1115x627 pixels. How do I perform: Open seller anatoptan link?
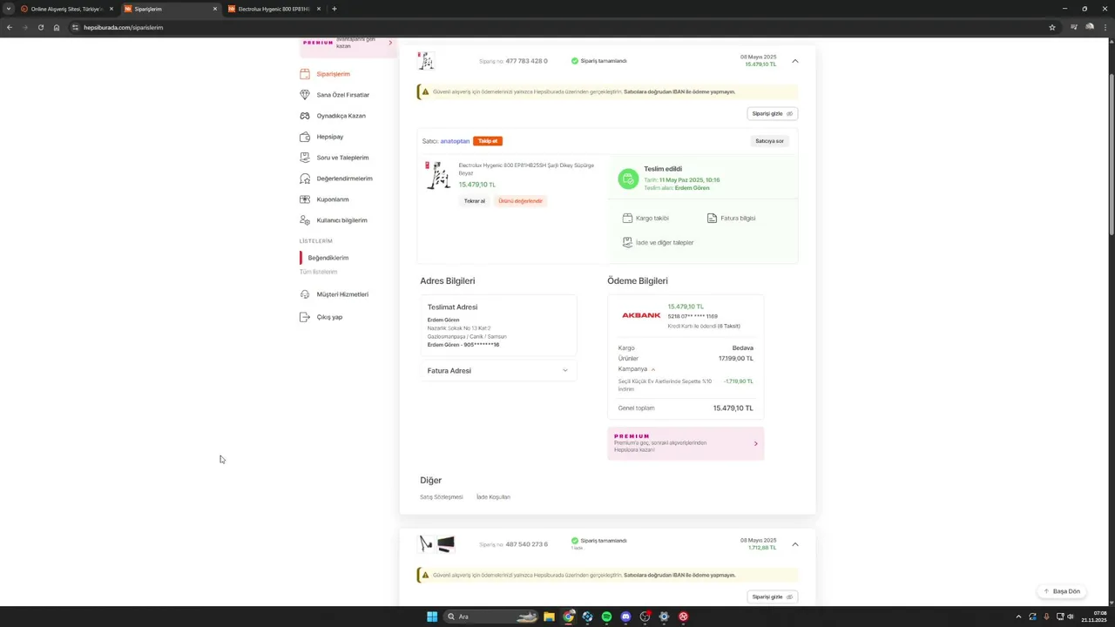tap(455, 141)
